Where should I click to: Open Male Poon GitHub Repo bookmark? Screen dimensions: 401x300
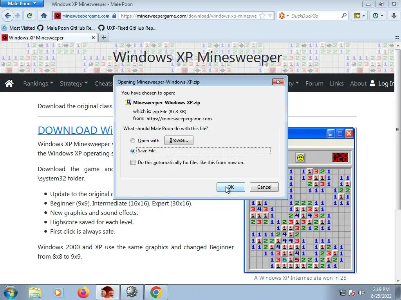point(66,28)
